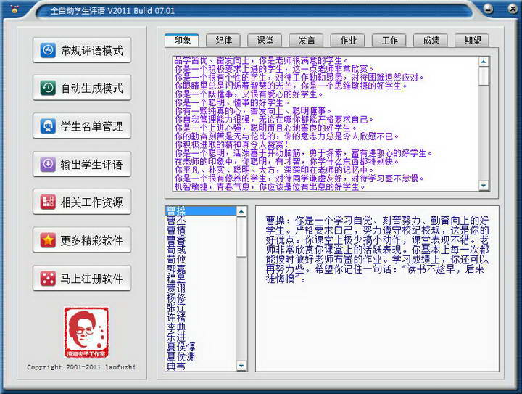This screenshot has width=522, height=394.
Task: Click comment line 品学皆优、奋发向上
Action: click(x=261, y=61)
